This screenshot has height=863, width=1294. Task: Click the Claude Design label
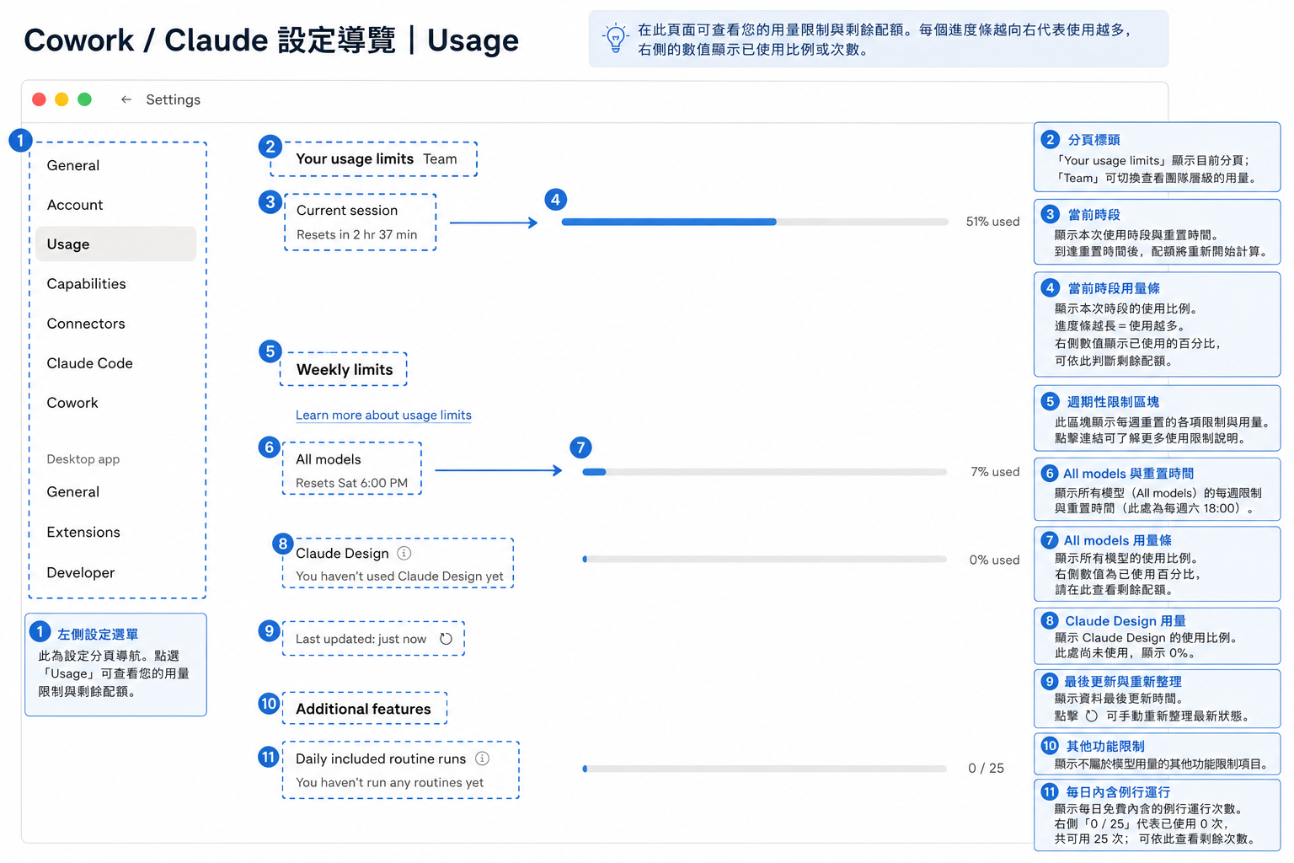click(342, 553)
